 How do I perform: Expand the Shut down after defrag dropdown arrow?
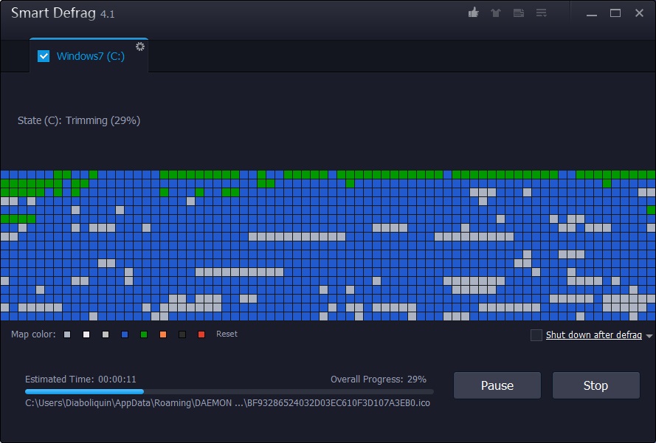tap(649, 336)
